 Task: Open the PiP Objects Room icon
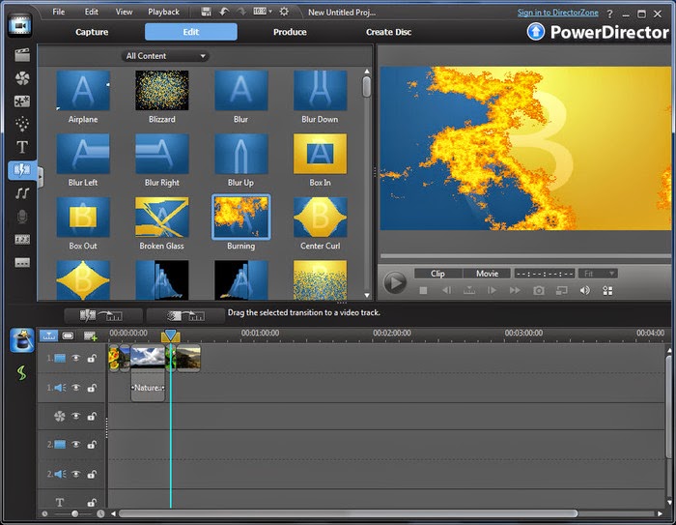[22, 101]
